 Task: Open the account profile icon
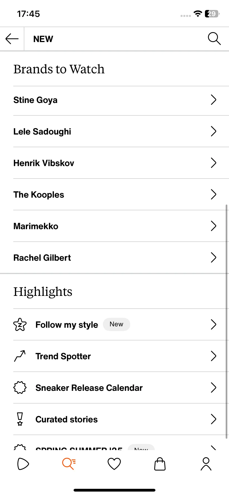point(206,464)
